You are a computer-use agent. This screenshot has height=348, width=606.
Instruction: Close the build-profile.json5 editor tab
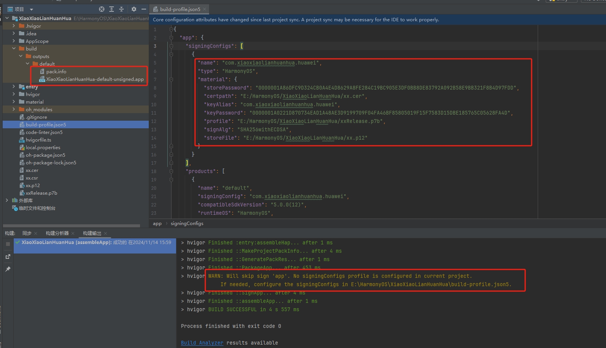pos(205,9)
